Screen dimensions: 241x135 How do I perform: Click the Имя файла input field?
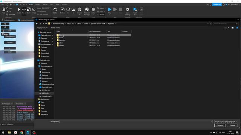click(x=136, y=121)
